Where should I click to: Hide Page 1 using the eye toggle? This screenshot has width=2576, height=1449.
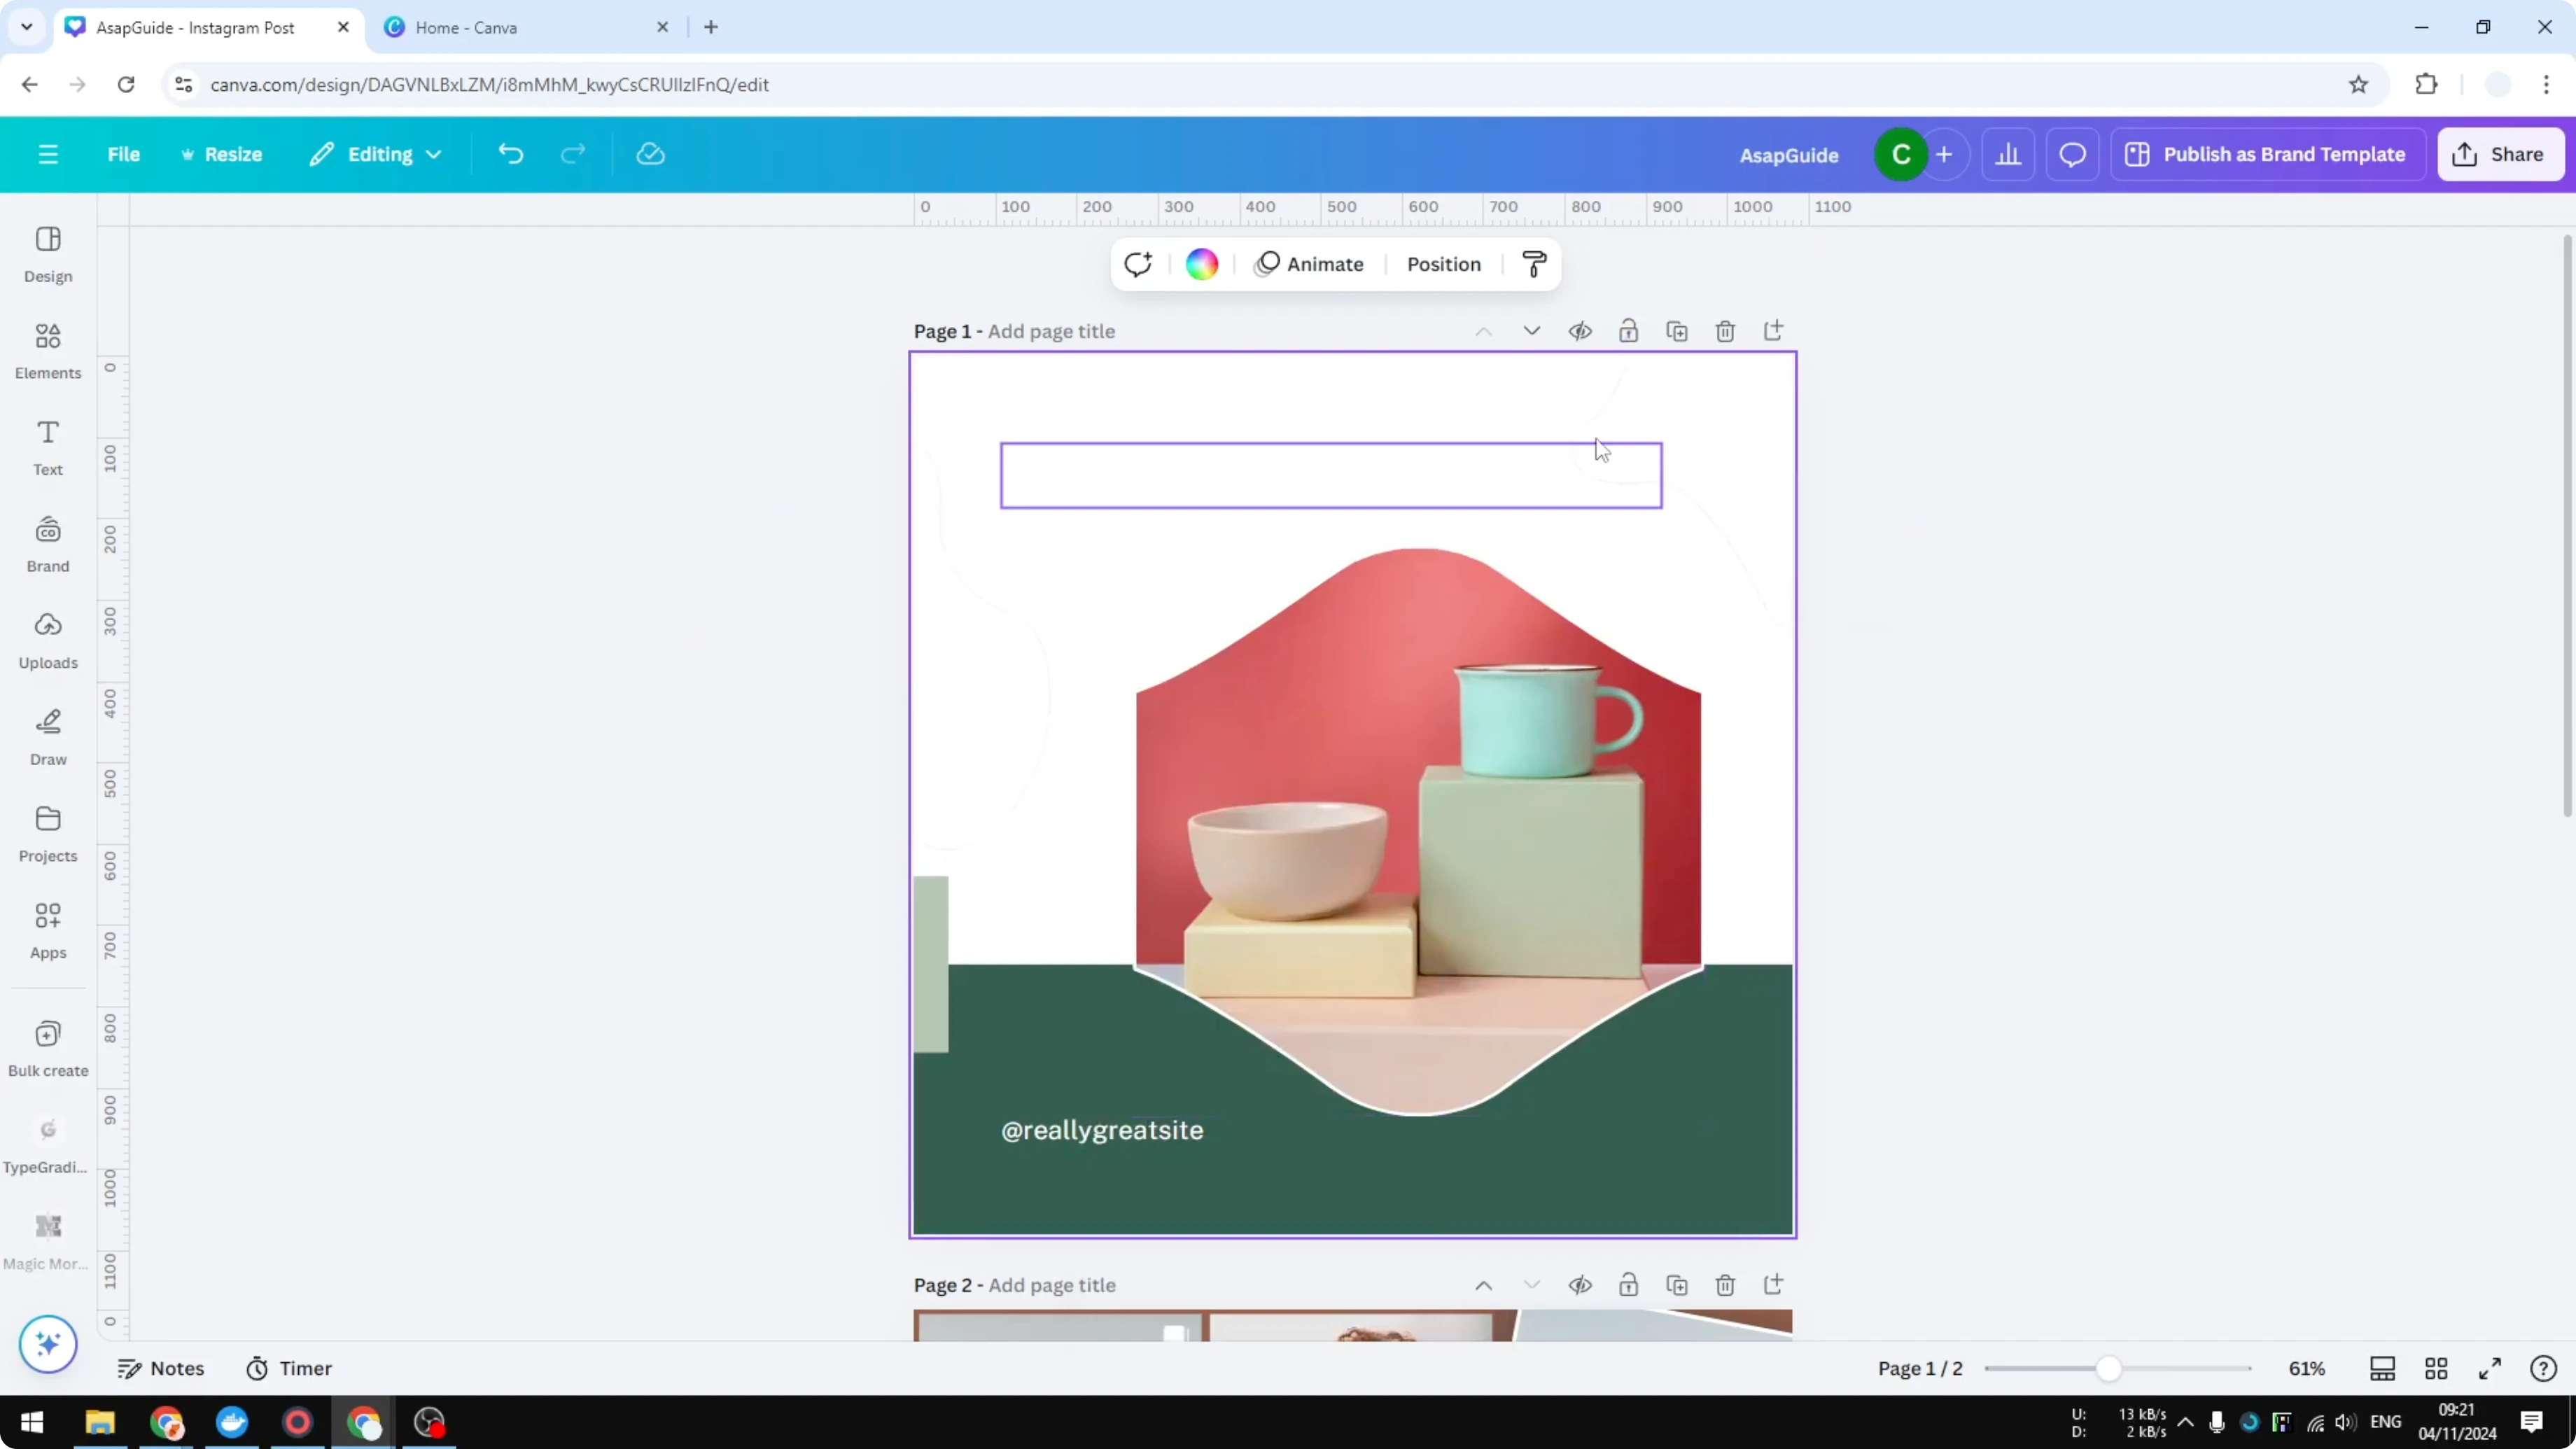(1580, 330)
